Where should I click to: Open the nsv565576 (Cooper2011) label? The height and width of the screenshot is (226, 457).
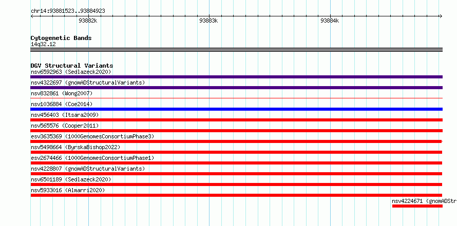(x=65, y=126)
